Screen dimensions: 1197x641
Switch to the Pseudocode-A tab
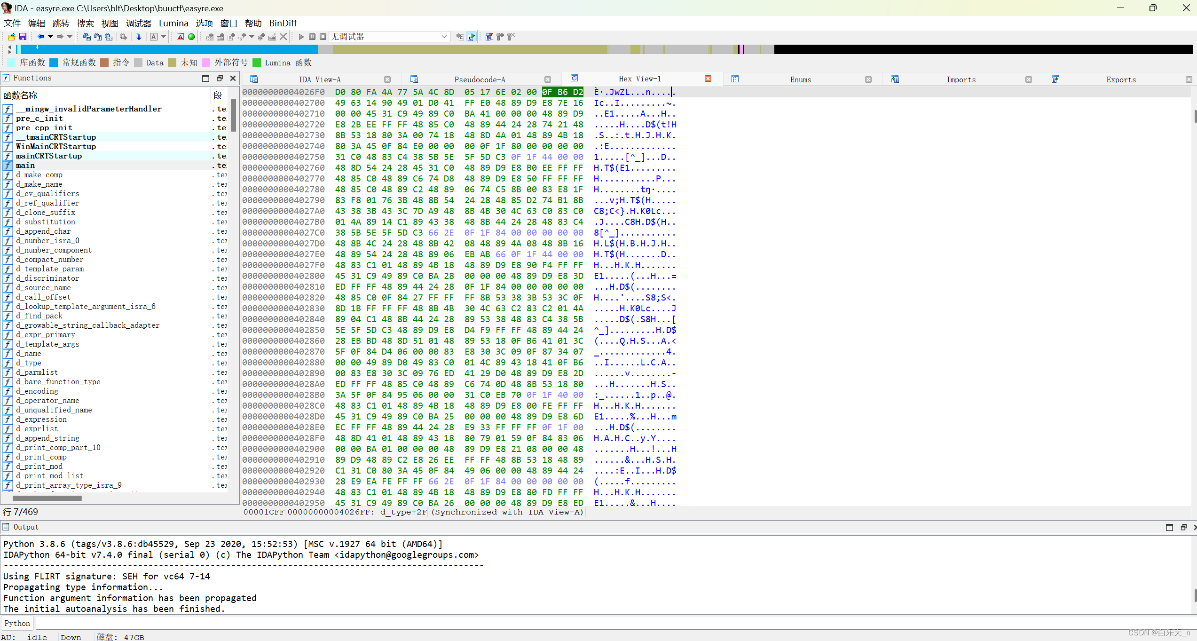point(480,79)
